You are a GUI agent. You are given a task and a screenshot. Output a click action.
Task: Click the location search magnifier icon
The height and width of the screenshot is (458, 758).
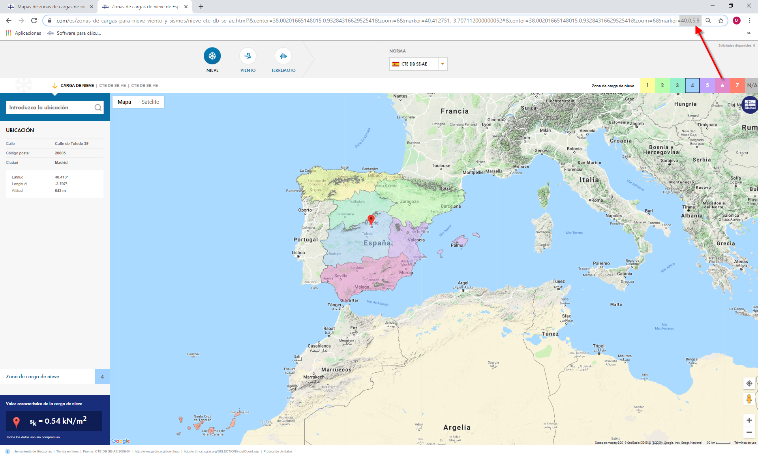pyautogui.click(x=98, y=107)
